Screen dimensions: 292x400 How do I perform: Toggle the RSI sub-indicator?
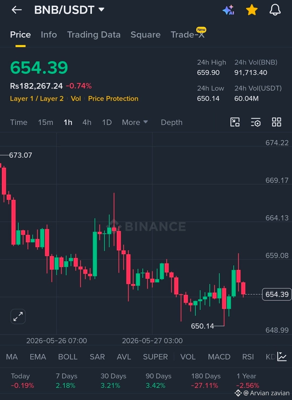248,357
